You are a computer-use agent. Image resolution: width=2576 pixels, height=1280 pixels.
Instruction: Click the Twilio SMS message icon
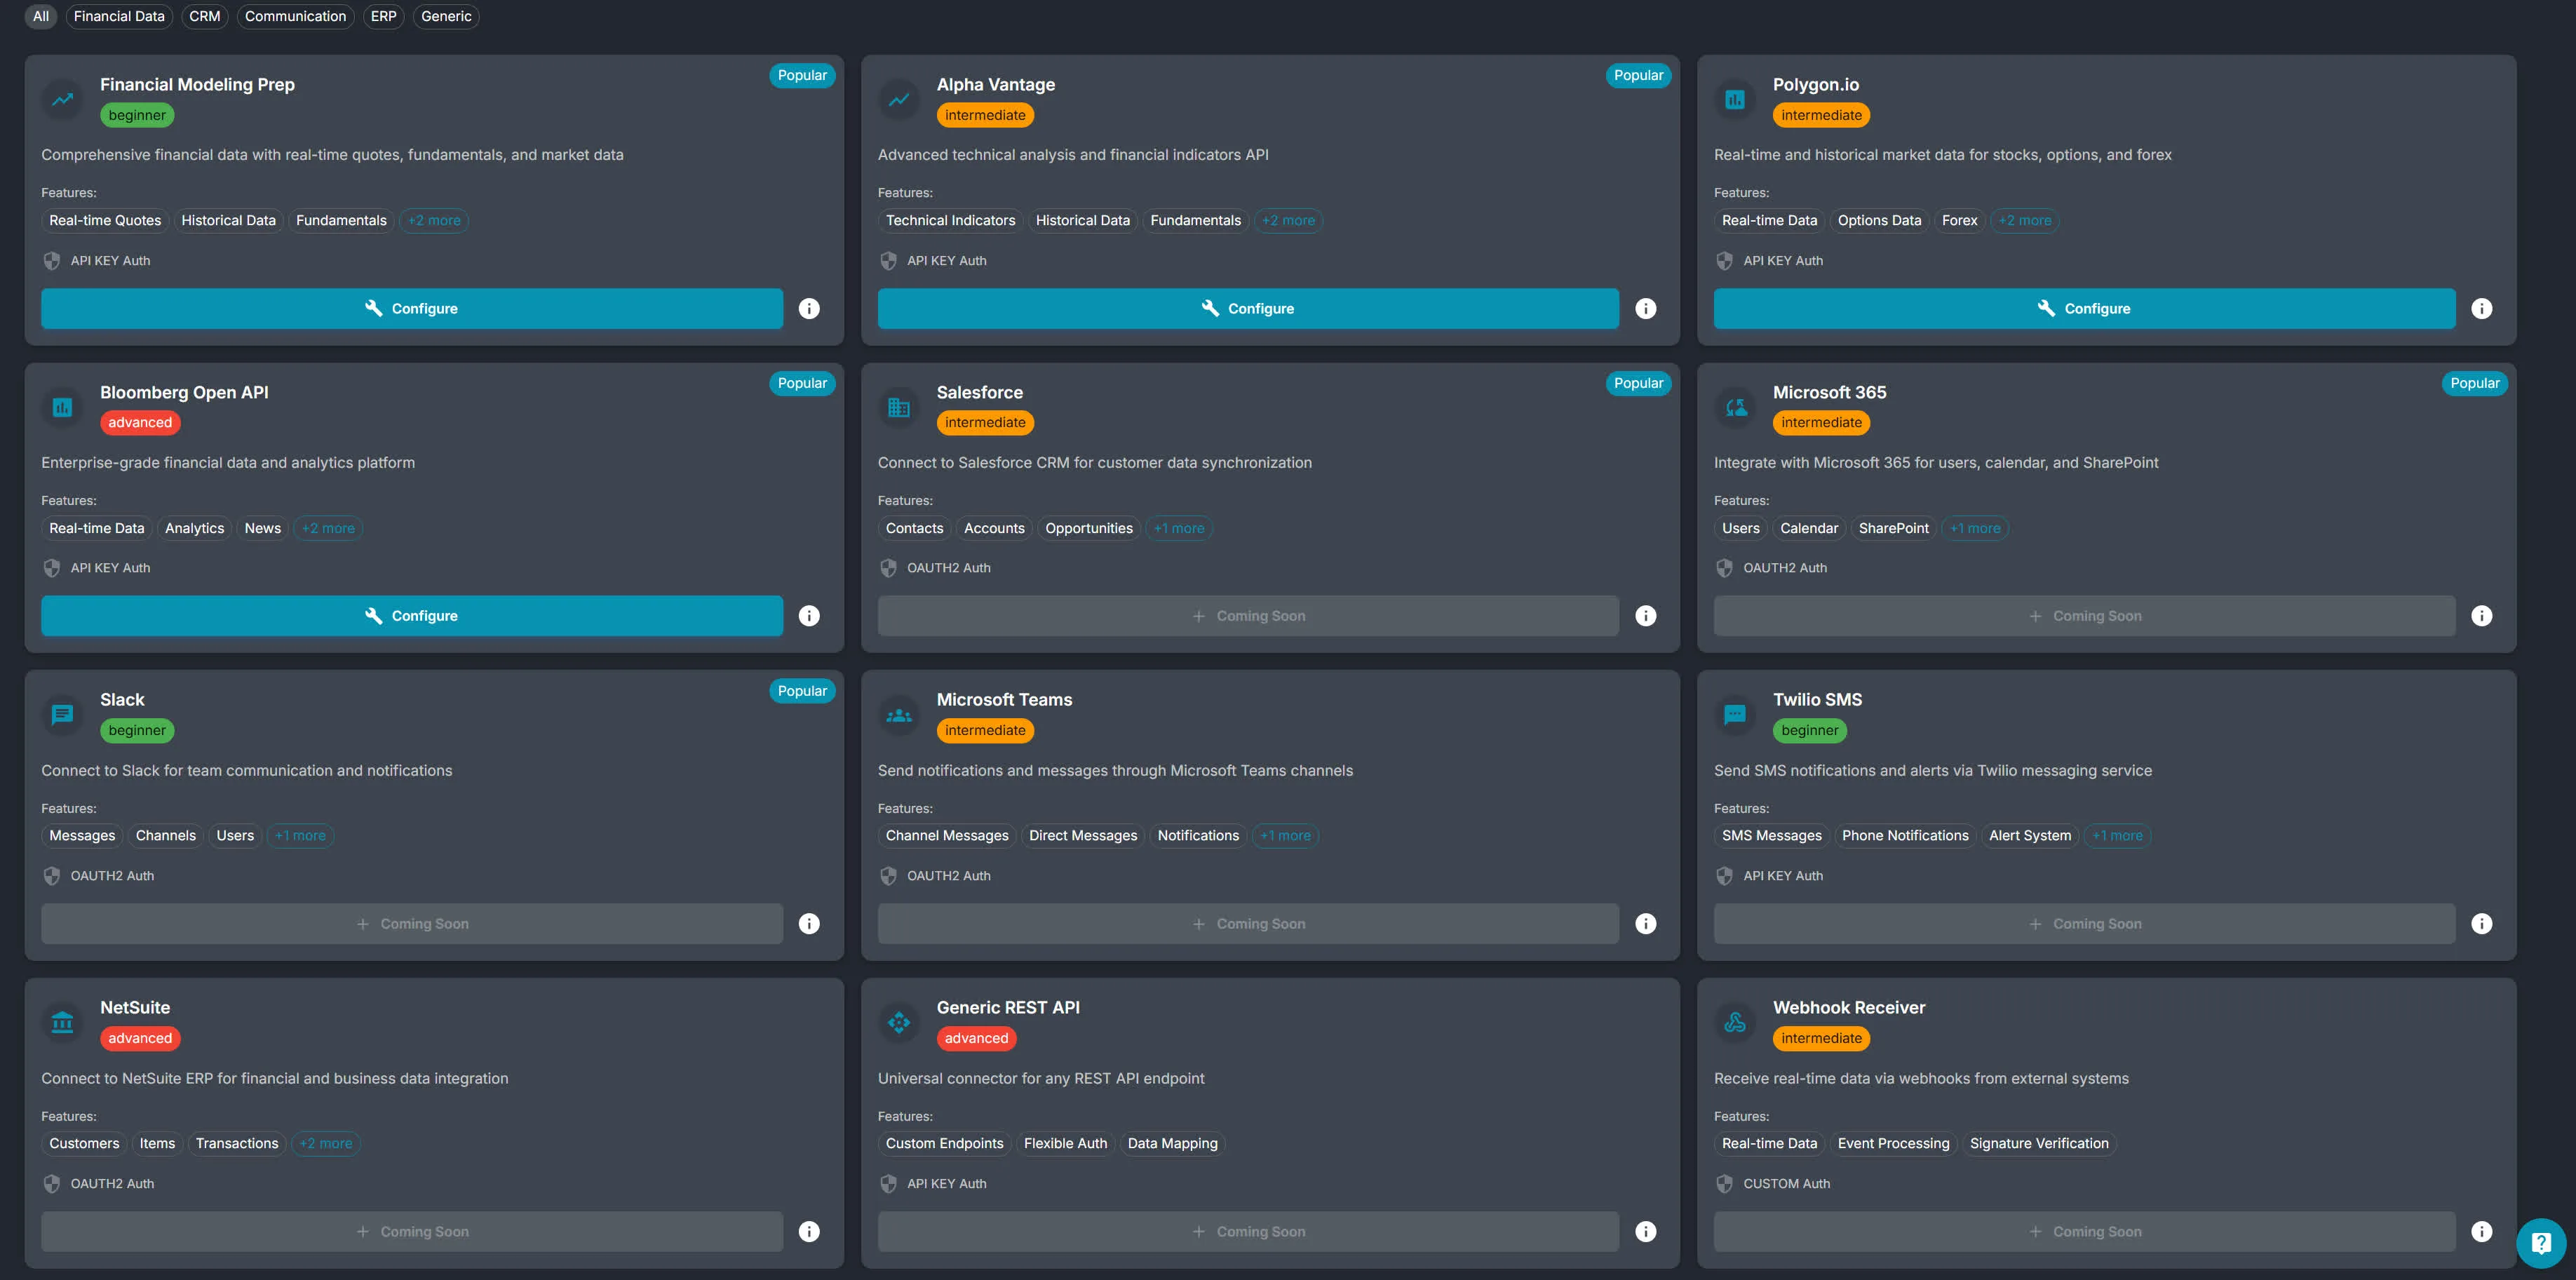click(x=1735, y=715)
